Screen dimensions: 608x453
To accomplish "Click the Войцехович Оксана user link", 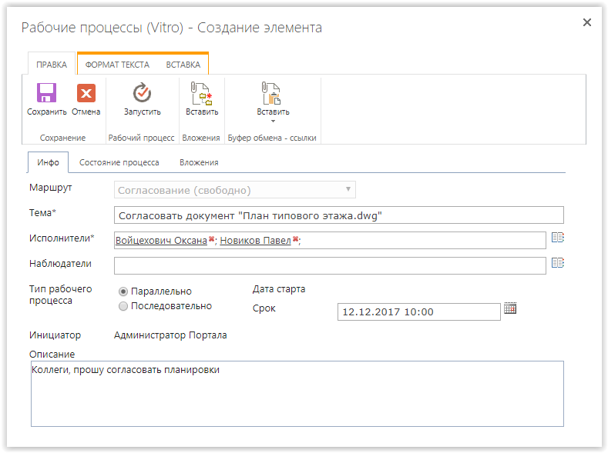I will pos(161,240).
